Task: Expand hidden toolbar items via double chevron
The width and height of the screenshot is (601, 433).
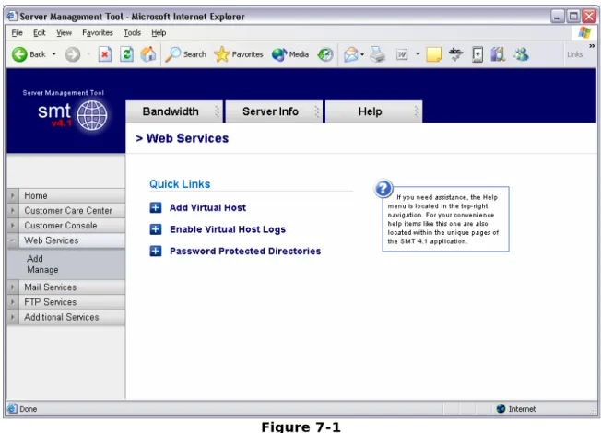Action: (592, 46)
